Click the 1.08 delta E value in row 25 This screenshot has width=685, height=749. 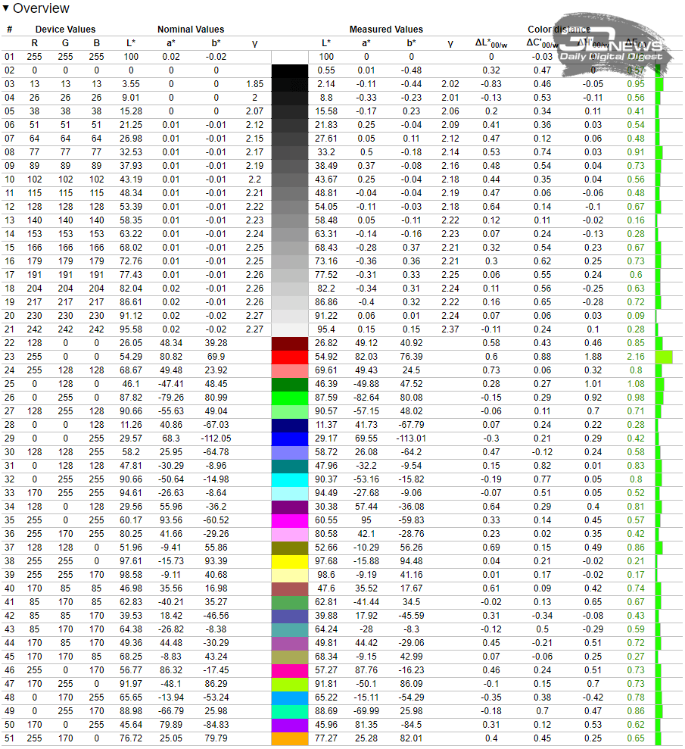click(636, 384)
